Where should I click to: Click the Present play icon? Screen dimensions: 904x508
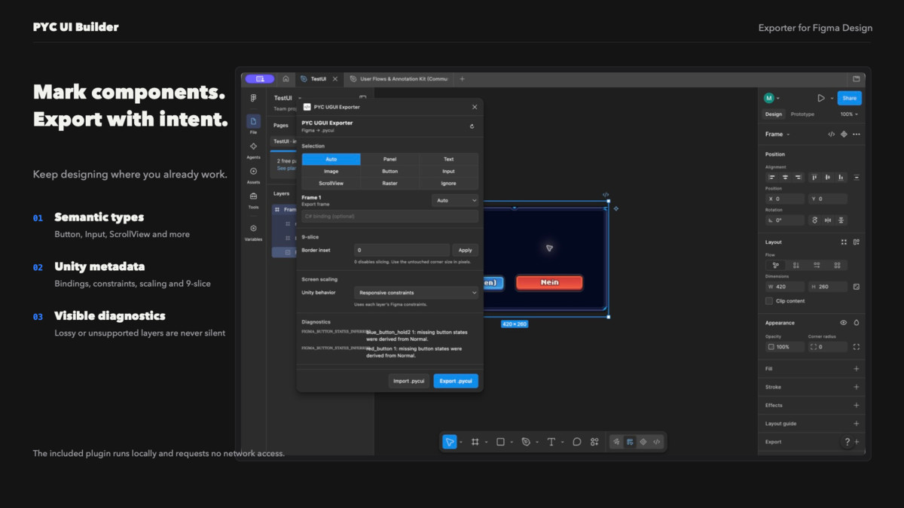(821, 98)
